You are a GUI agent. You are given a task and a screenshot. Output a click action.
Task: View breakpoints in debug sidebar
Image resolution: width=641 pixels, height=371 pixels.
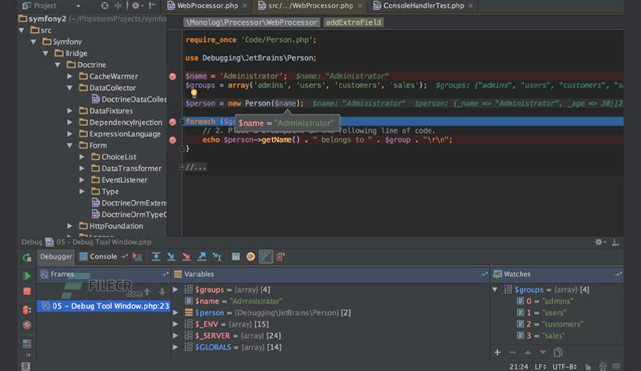[x=27, y=310]
